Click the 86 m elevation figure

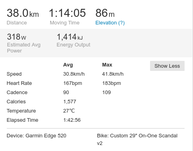coord(105,13)
